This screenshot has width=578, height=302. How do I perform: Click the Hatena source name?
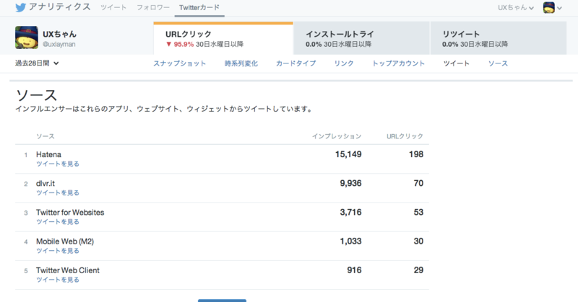(48, 154)
